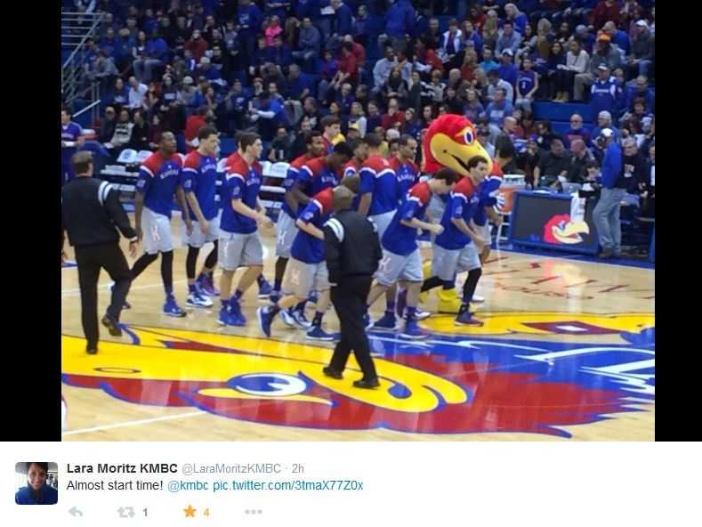
Task: Click the favorite count of 4
Action: [x=206, y=512]
